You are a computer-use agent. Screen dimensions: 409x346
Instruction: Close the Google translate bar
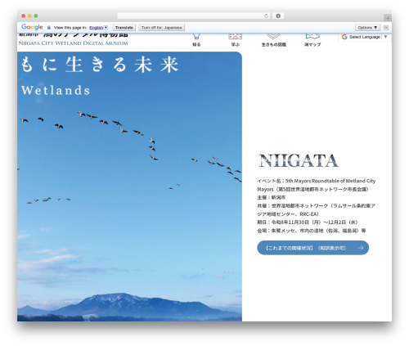[x=386, y=27]
